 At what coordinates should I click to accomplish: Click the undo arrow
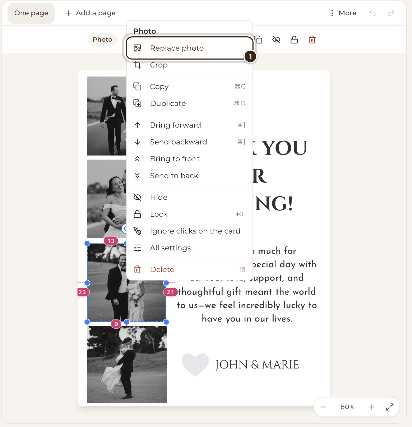[x=372, y=13]
